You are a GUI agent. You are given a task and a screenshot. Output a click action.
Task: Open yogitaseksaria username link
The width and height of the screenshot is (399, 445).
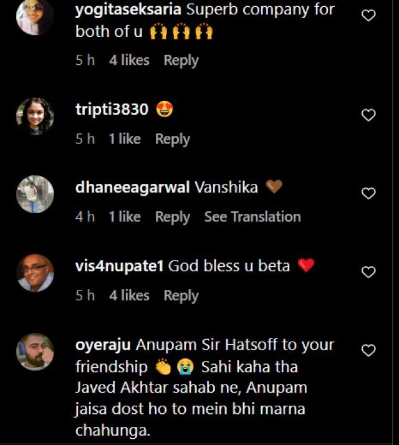pos(128,10)
